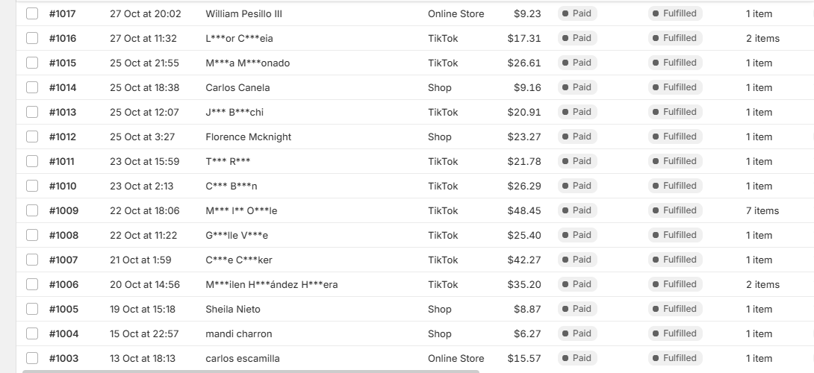Click the horizontal scrollbar below the table
This screenshot has width=814, height=373.
coord(251,371)
